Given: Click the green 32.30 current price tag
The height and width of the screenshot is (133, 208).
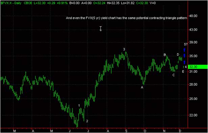Looking at the screenshot, I should [x=198, y=67].
